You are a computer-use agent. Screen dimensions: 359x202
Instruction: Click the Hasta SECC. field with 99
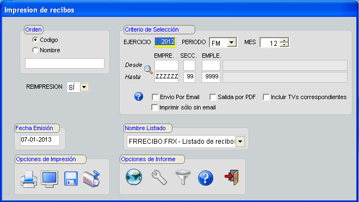[x=189, y=77]
